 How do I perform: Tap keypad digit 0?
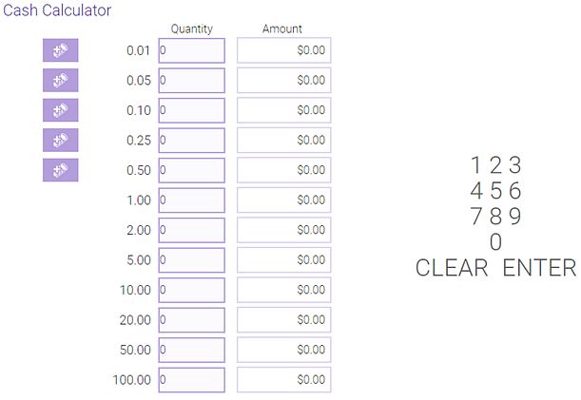[x=495, y=242]
